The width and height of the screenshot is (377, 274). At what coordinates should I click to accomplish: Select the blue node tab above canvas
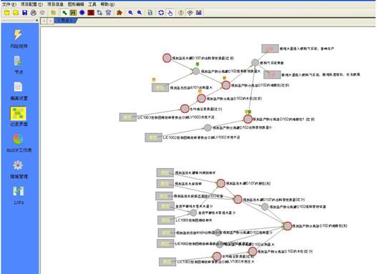point(66,21)
